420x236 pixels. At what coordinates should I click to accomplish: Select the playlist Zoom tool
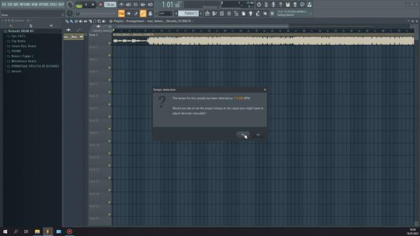[x=99, y=21]
